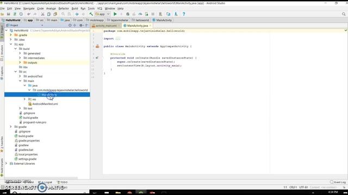The image size is (348, 195).
Task: Click the Back navigation arrow icon
Action: pos(77,14)
